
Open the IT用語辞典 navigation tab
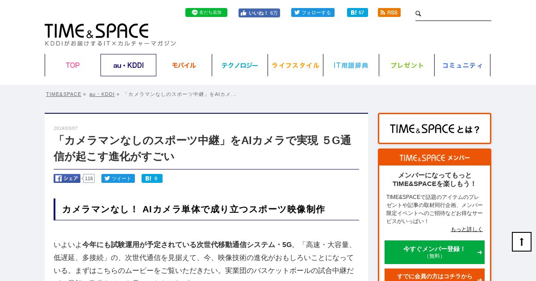351,65
